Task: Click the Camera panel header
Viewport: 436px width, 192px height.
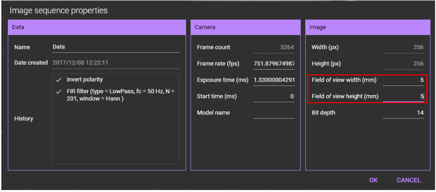Action: click(245, 27)
